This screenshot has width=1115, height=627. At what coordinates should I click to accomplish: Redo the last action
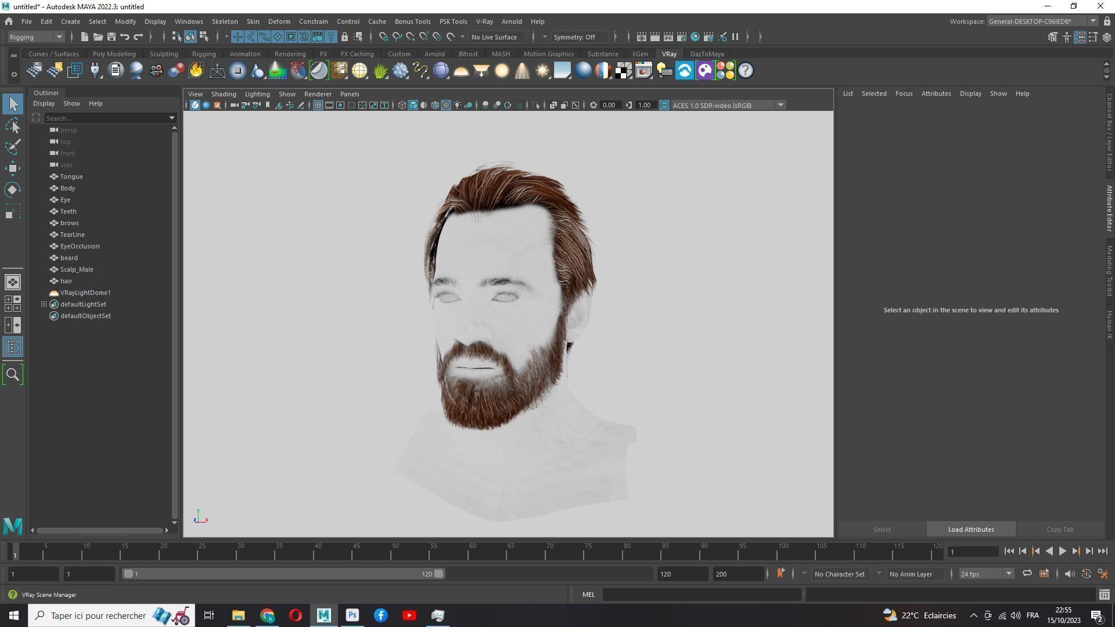click(x=138, y=37)
